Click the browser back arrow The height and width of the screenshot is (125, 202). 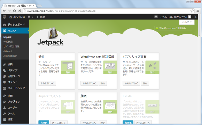pos(5,11)
